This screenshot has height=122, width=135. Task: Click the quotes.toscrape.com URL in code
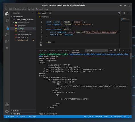[101, 32]
